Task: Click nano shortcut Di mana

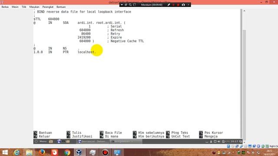Action: pos(109,136)
